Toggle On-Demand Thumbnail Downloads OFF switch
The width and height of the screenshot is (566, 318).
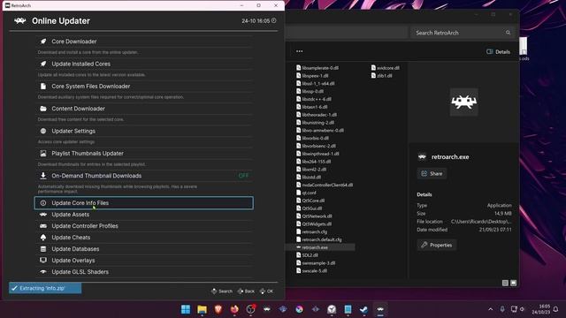(x=244, y=176)
